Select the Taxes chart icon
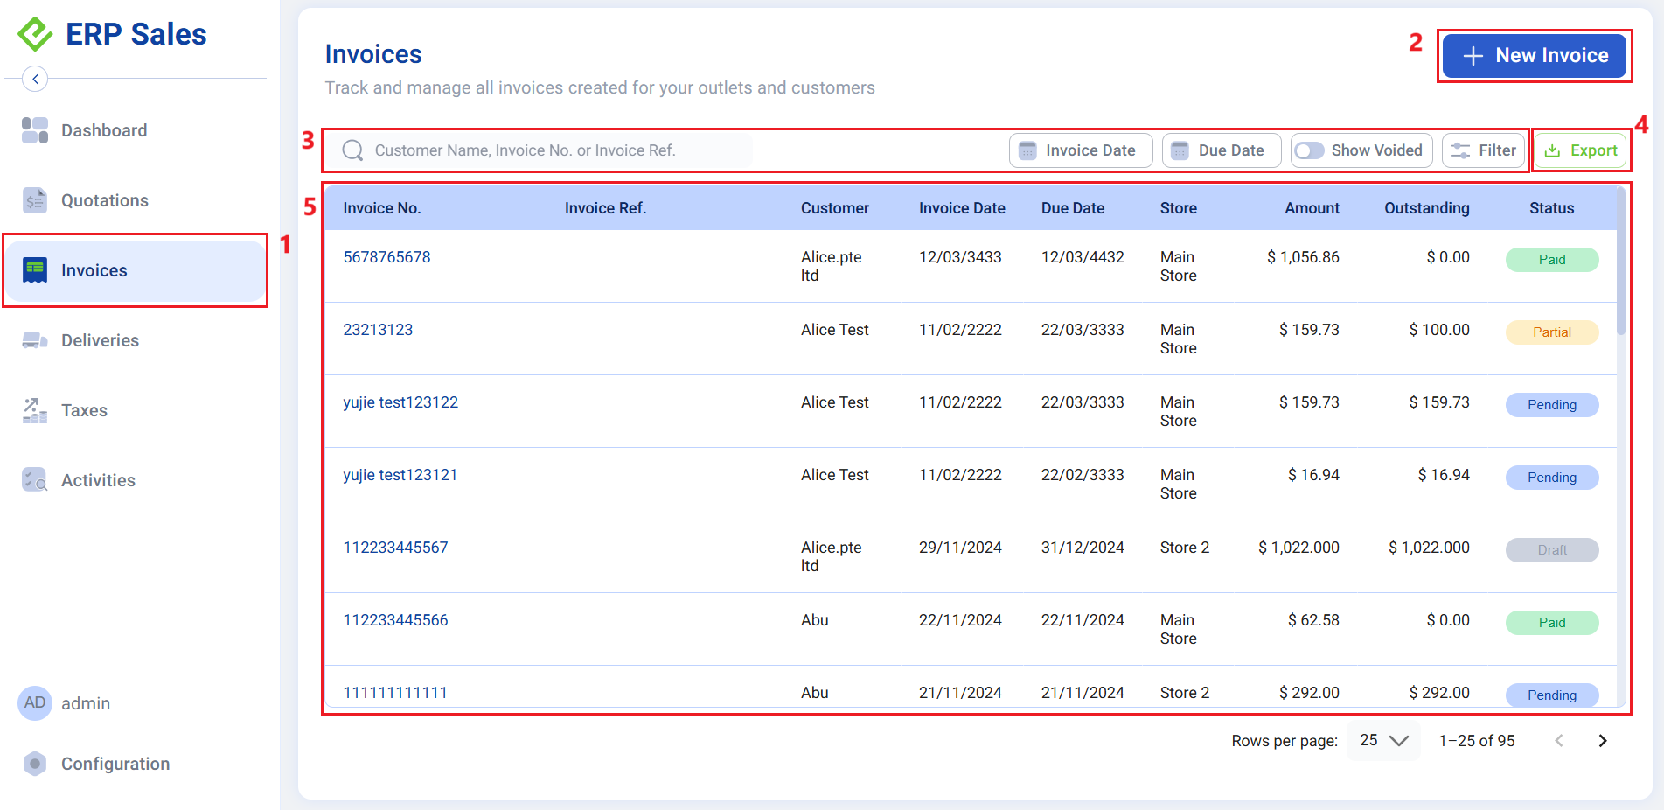Viewport: 1664px width, 810px height. (x=34, y=409)
